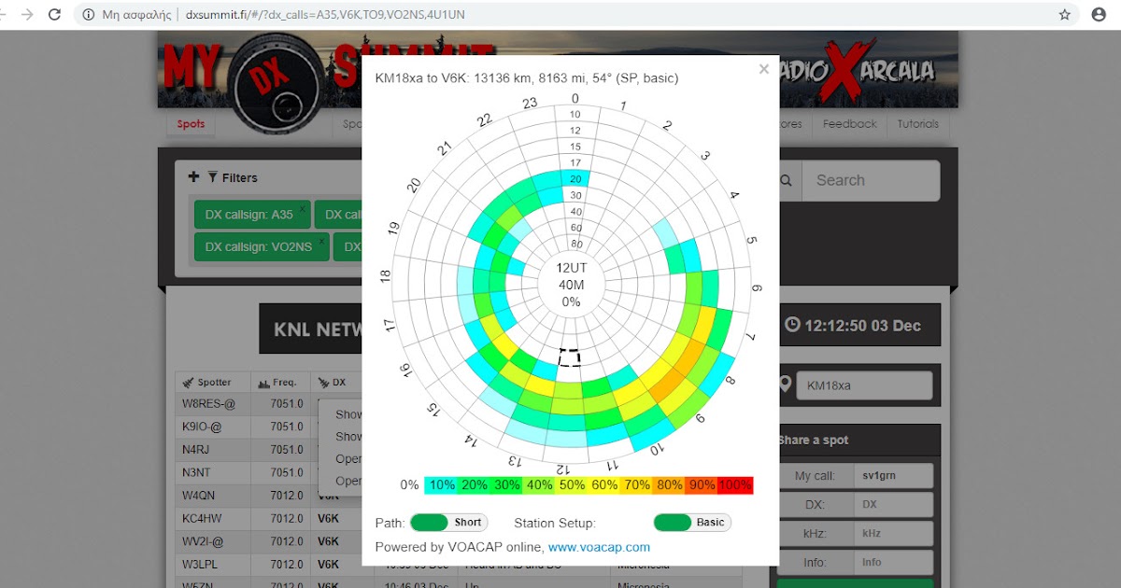Click the browser refresh icon
The height and width of the screenshot is (588, 1121).
(x=54, y=14)
